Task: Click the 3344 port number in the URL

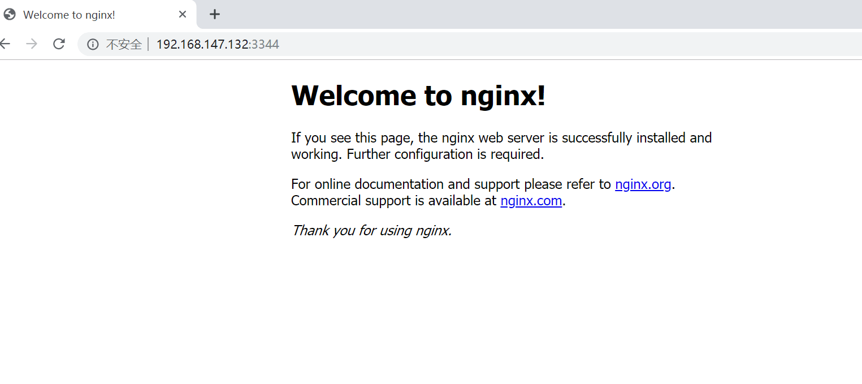Action: (x=265, y=44)
